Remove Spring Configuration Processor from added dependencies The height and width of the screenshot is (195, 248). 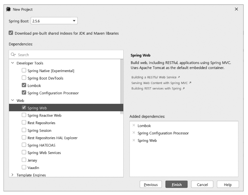pyautogui.click(x=134, y=133)
